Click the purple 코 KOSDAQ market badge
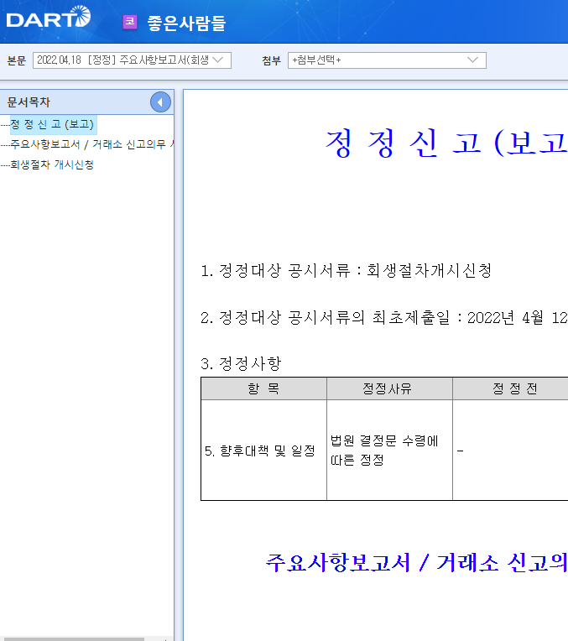This screenshot has height=641, width=568. pos(130,22)
